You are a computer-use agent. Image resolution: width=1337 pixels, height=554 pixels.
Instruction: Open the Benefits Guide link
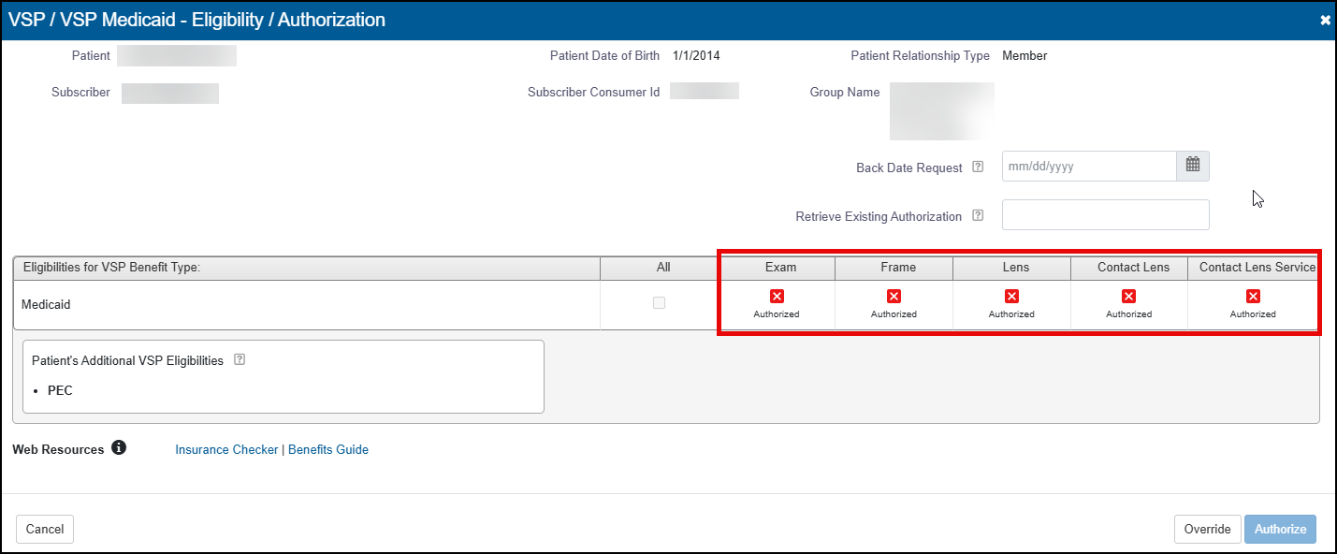328,450
